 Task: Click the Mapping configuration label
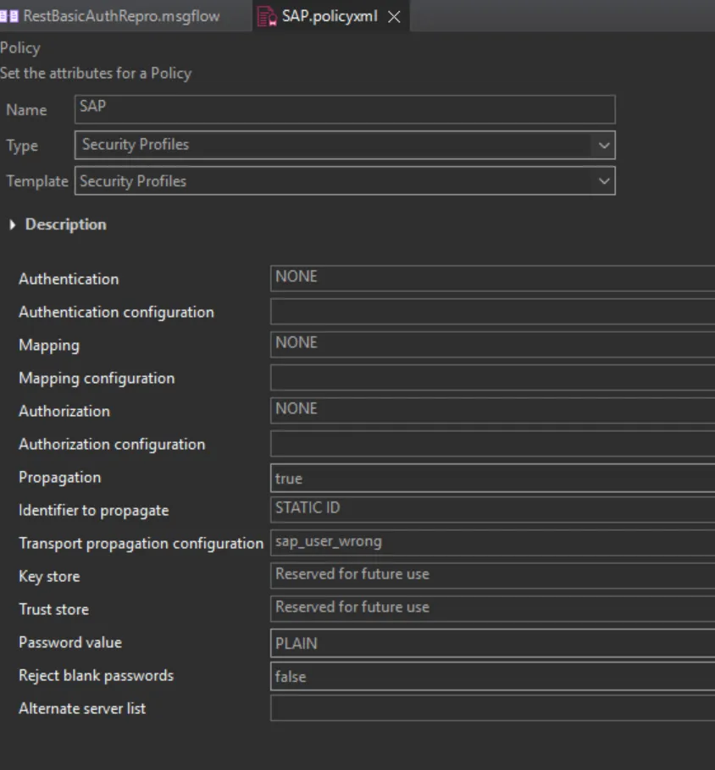97,378
